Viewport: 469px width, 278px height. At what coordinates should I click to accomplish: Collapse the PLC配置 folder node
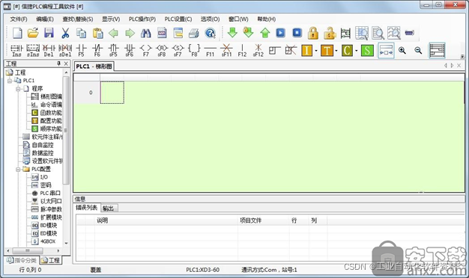click(18, 169)
